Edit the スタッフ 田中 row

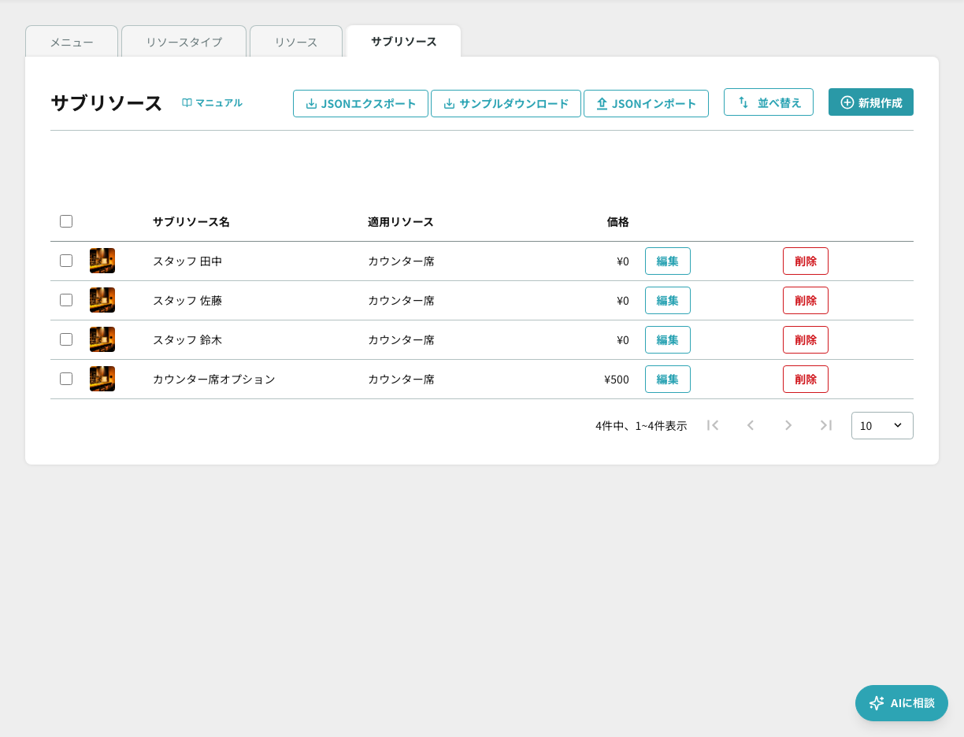tap(668, 261)
